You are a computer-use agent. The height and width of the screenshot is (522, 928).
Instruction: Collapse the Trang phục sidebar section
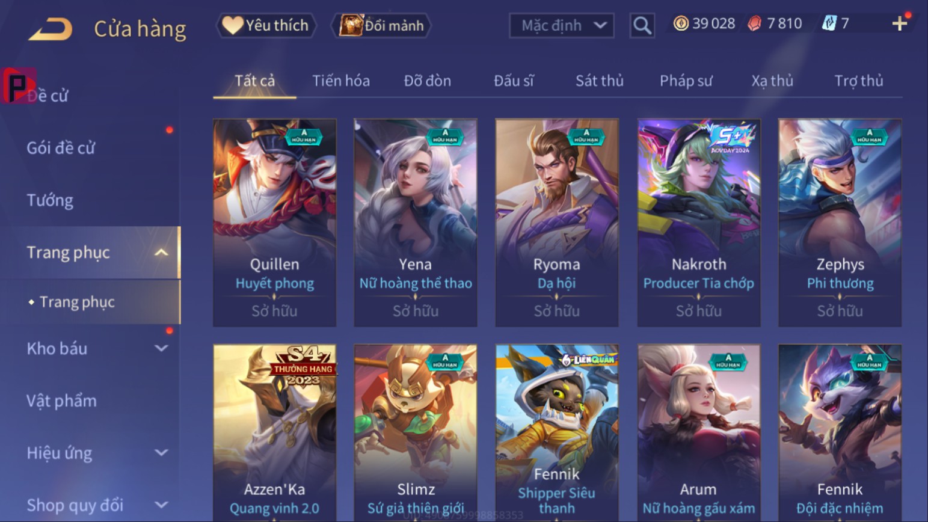coord(161,253)
